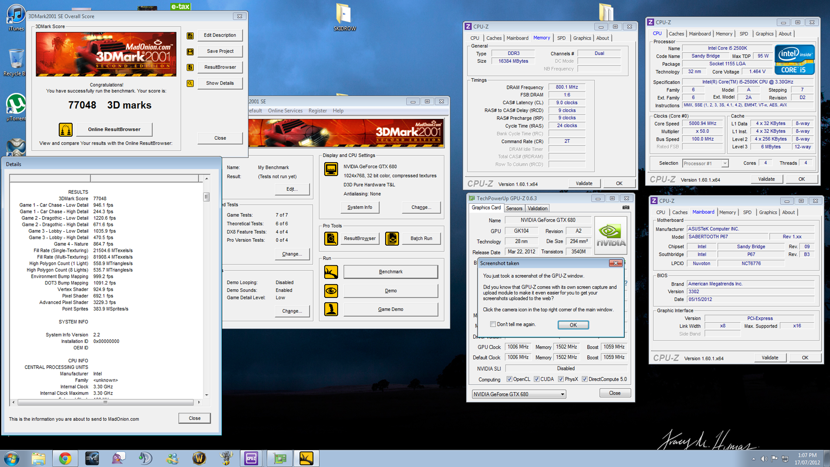The height and width of the screenshot is (467, 830).
Task: Click the Game Demo icon
Action: pos(331,309)
